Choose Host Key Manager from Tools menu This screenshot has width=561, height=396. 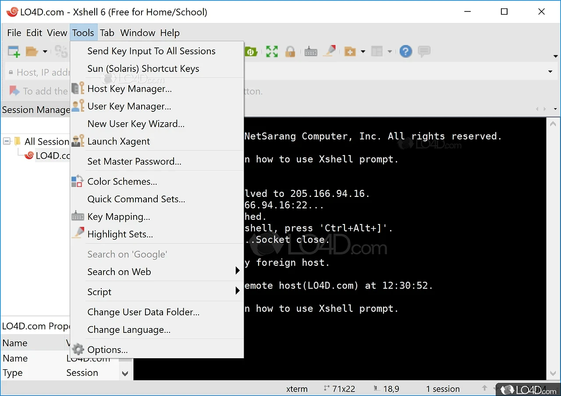pyautogui.click(x=129, y=89)
